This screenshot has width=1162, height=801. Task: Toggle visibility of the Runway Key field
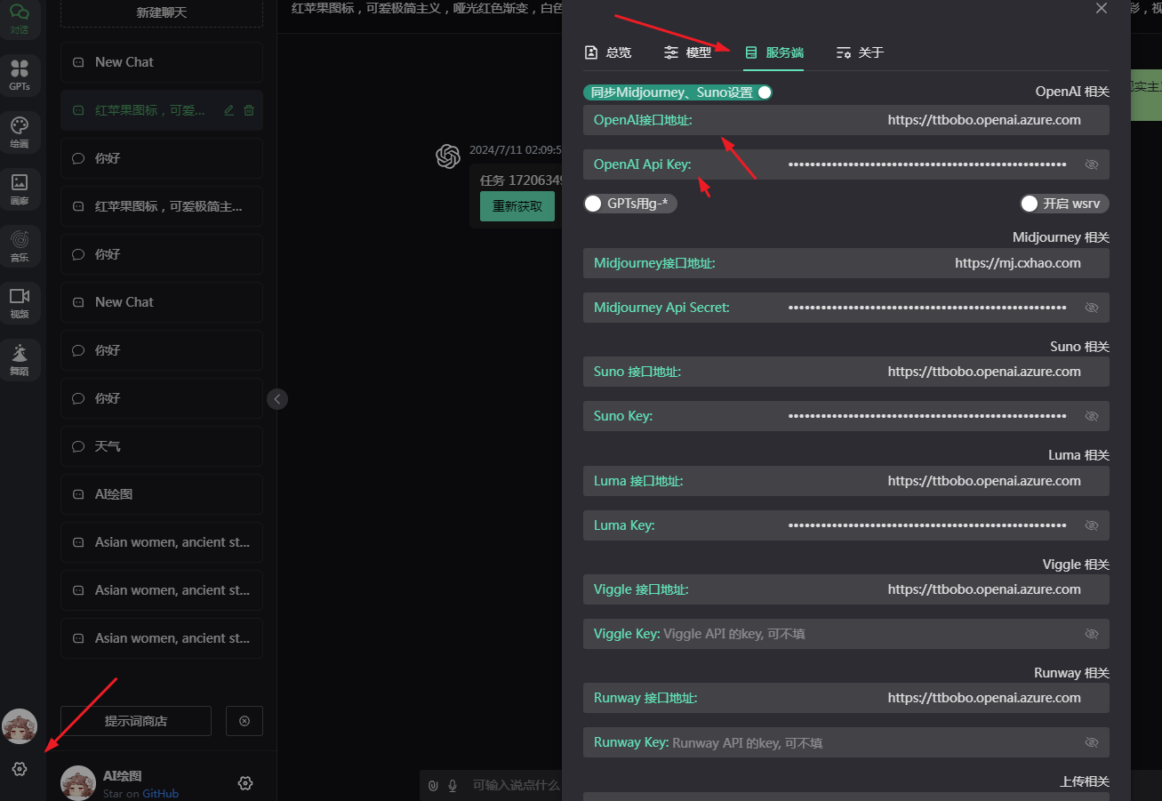1092,742
